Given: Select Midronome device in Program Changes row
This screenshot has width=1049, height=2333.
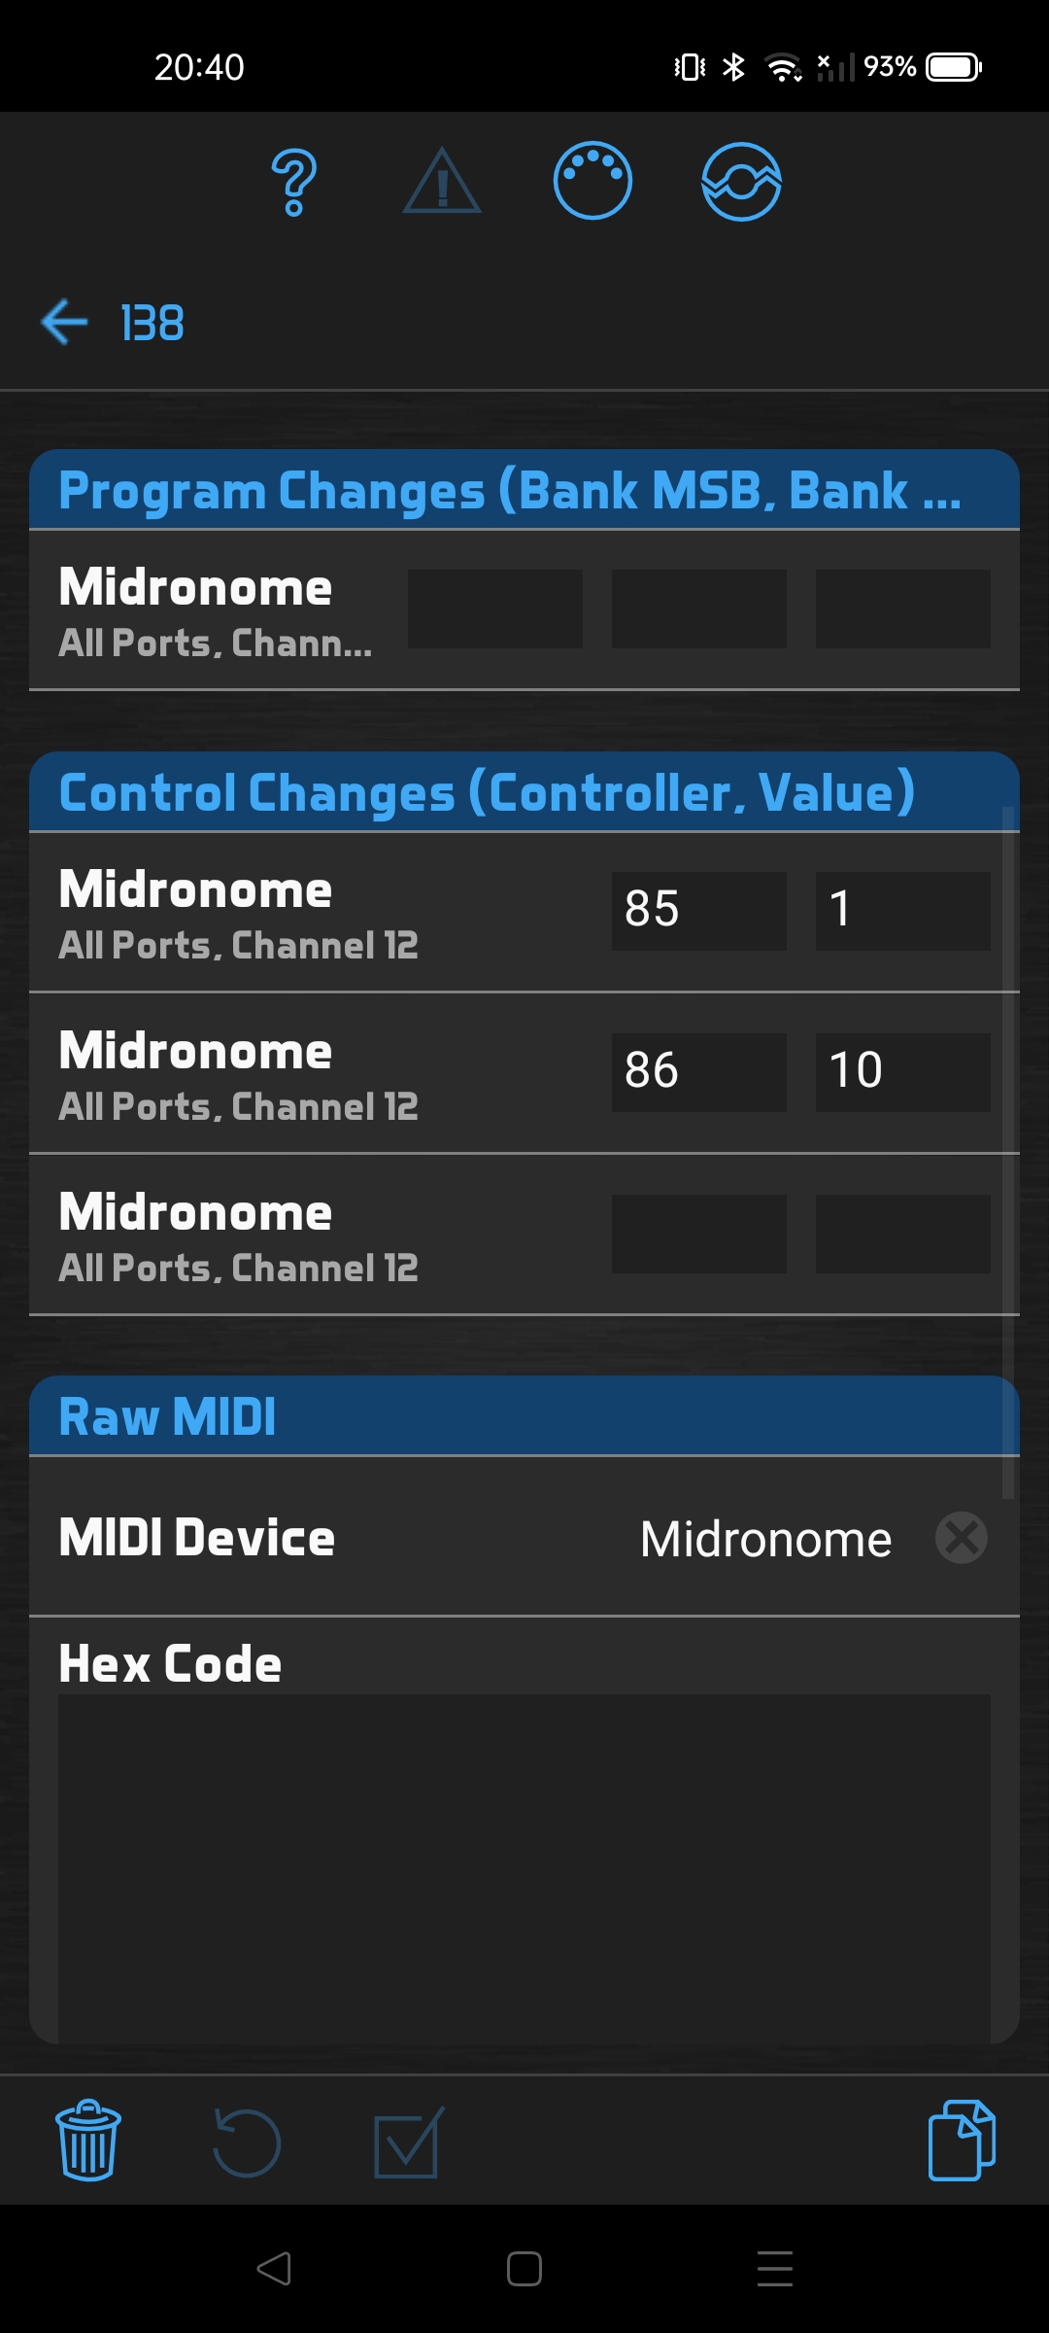Looking at the screenshot, I should (x=216, y=609).
